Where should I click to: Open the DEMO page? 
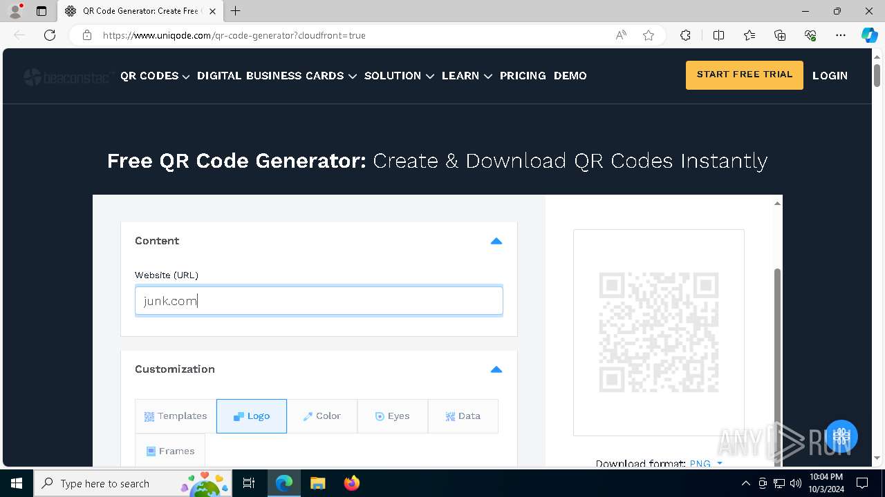(x=570, y=76)
